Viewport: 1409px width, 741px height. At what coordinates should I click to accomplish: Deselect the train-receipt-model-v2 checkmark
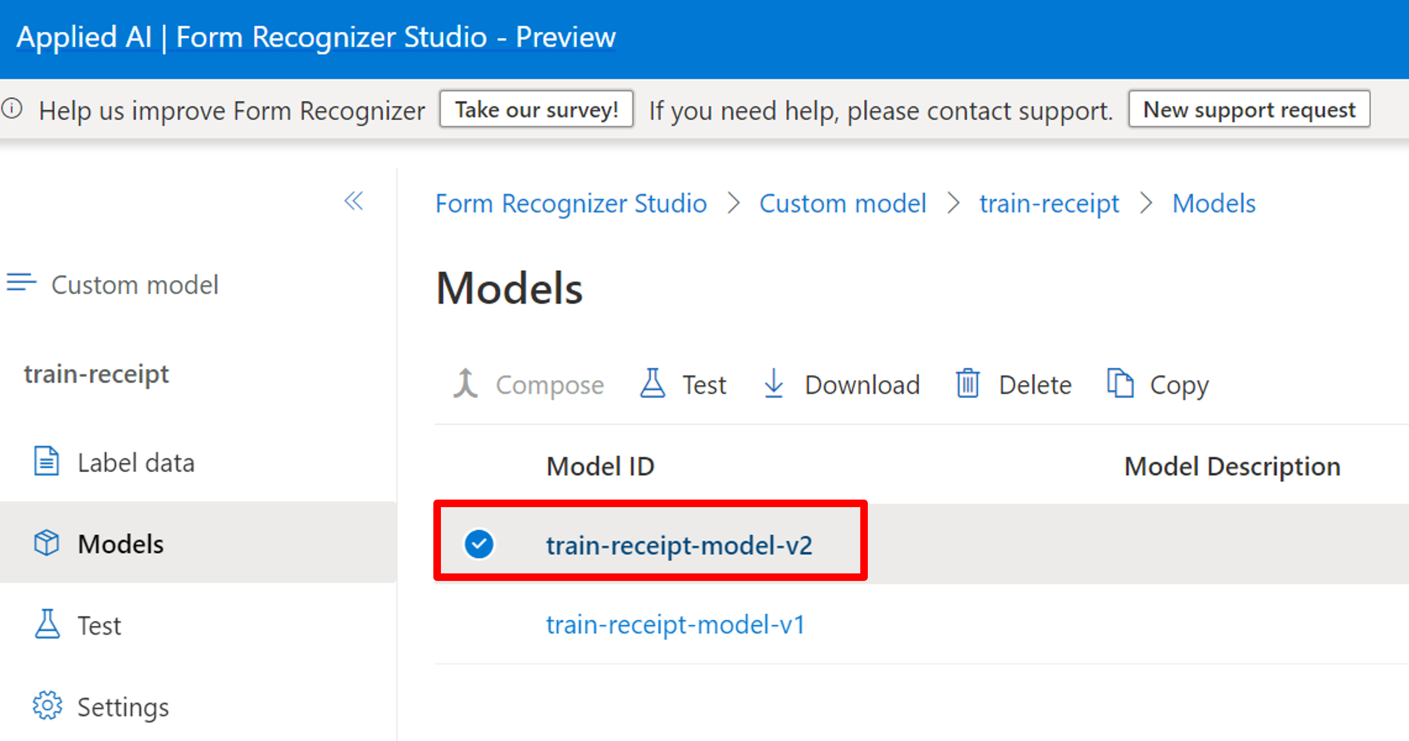point(479,544)
